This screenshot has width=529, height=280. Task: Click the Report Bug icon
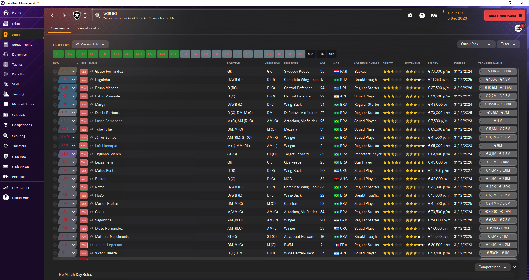(6, 197)
